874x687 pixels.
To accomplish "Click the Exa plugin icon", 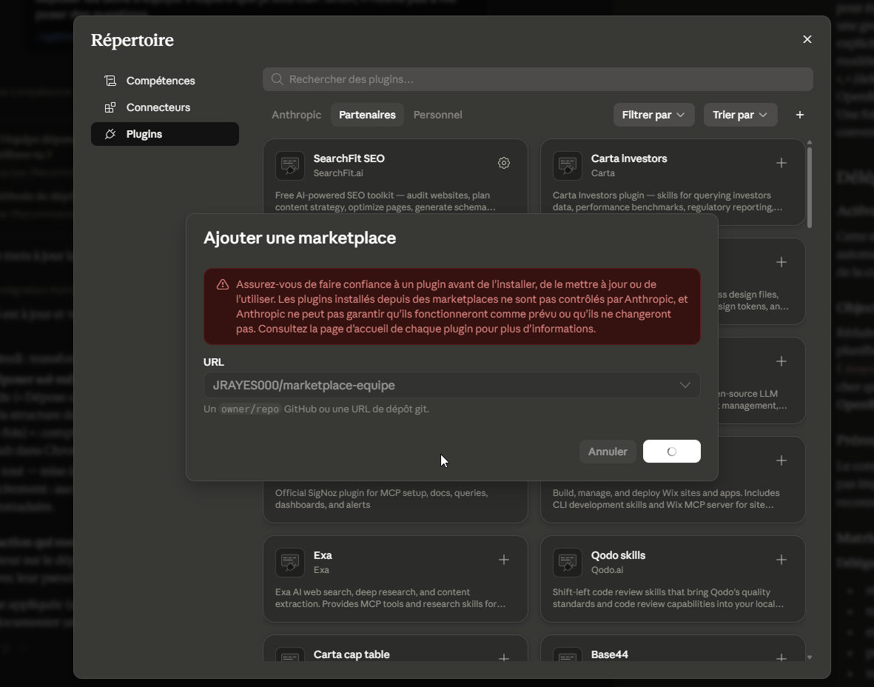I will click(290, 563).
